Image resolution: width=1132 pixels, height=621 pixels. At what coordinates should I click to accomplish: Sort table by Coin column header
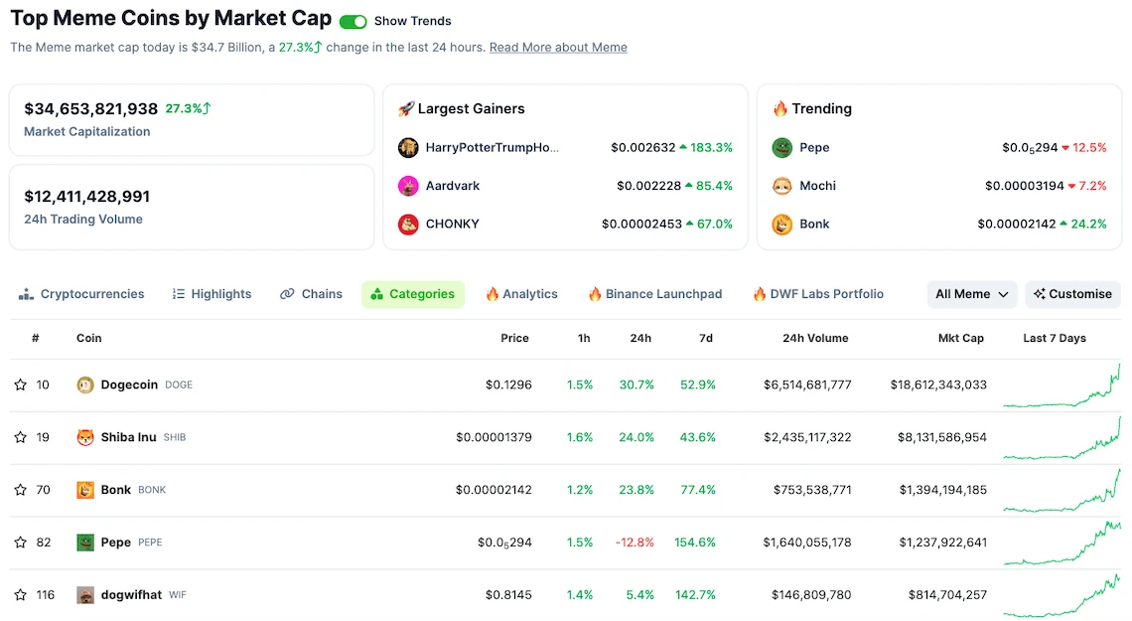(88, 339)
